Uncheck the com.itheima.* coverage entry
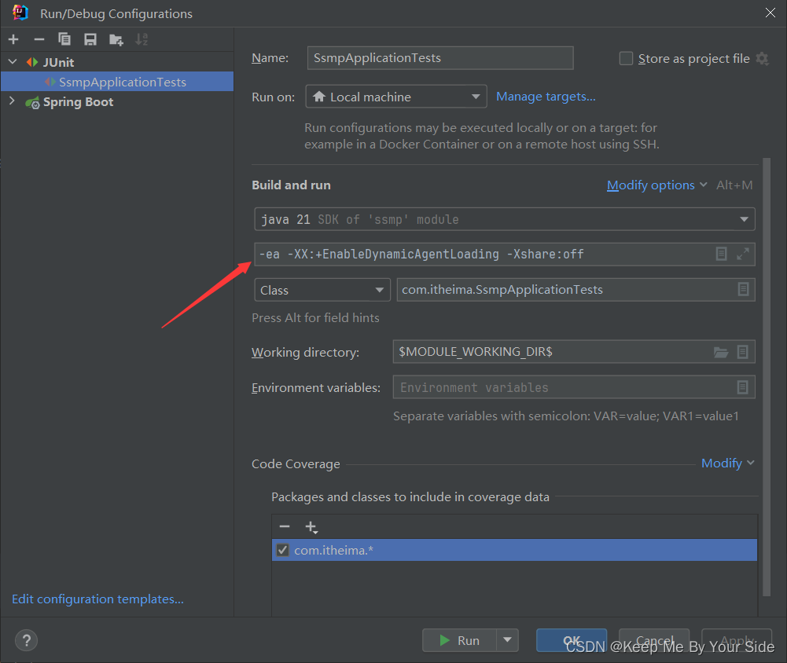 (x=282, y=550)
